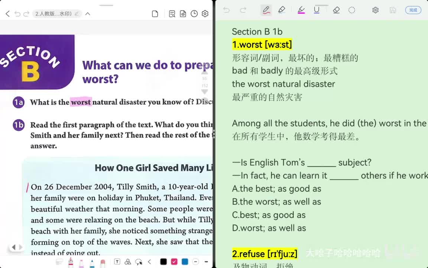
Task: Redo action in textbook pane
Action: [26, 14]
